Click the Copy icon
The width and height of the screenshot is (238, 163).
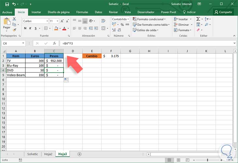pos(14,24)
